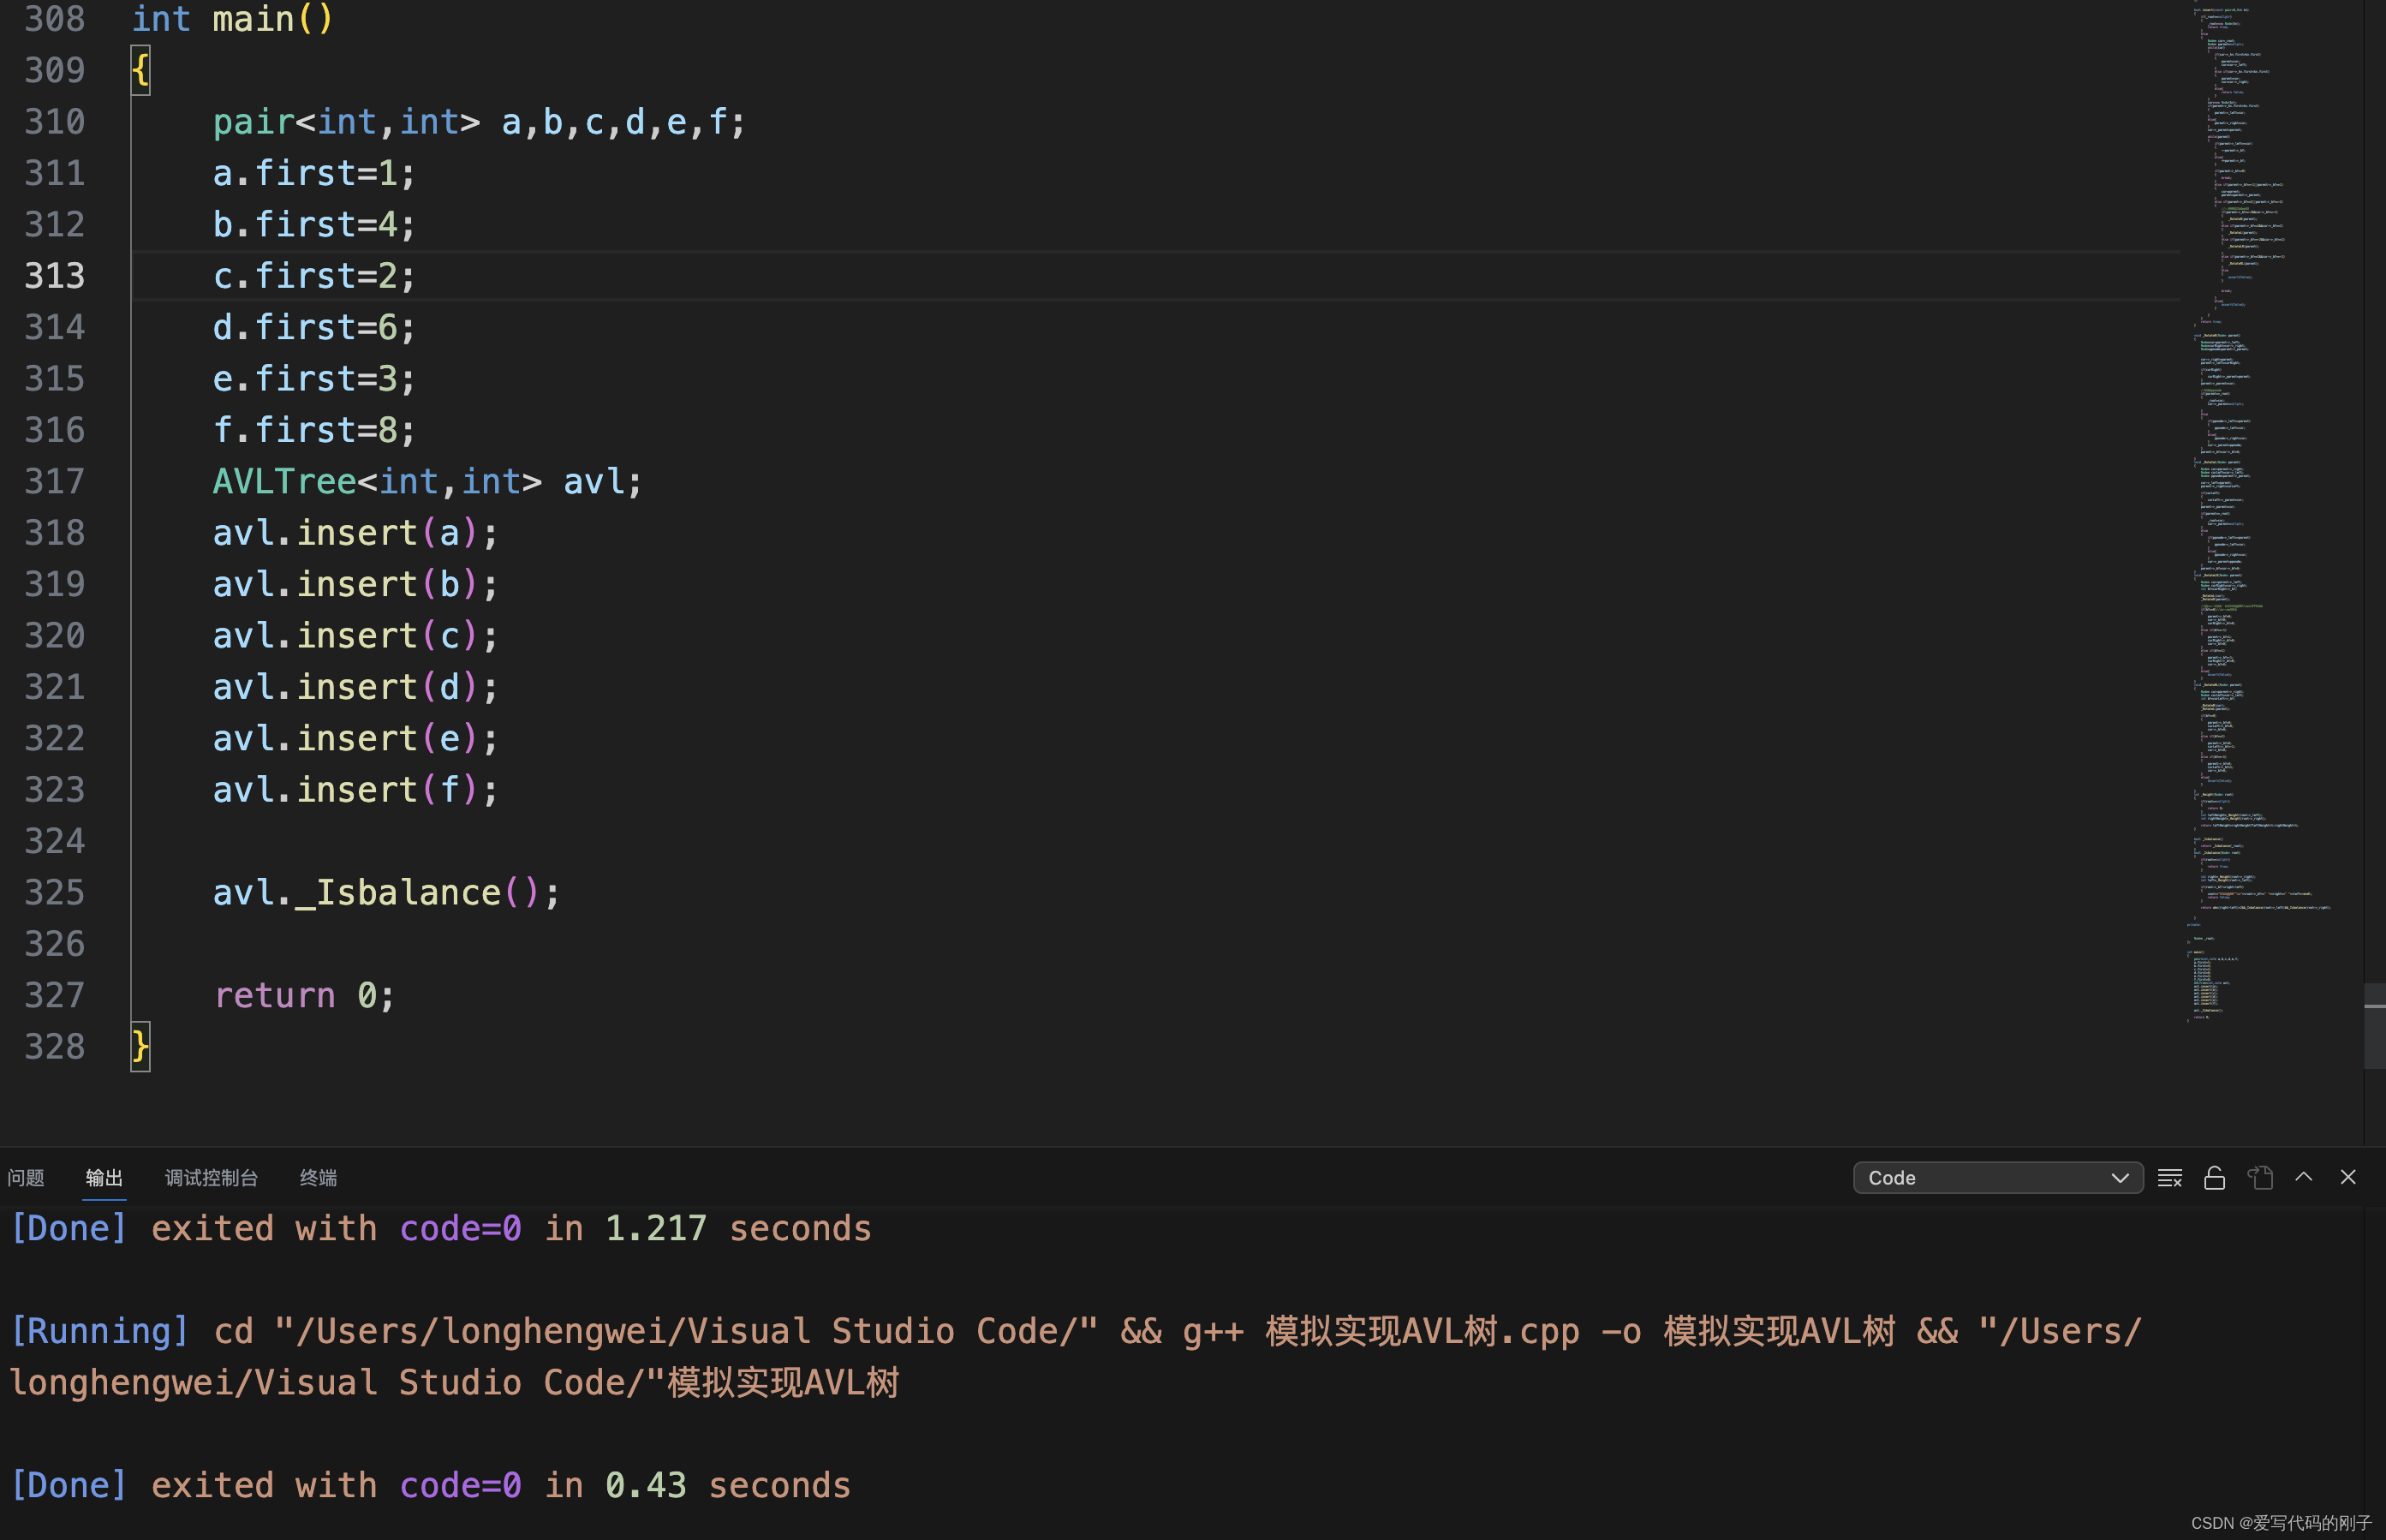The height and width of the screenshot is (1540, 2386).
Task: Open the 调试控制台 tab
Action: pyautogui.click(x=211, y=1178)
